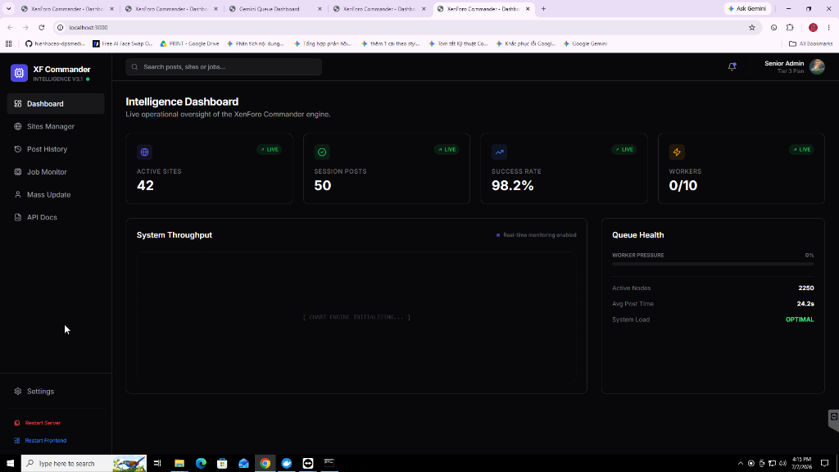Click the Chrome taskbar icon
This screenshot has height=472, width=839.
coord(265,464)
